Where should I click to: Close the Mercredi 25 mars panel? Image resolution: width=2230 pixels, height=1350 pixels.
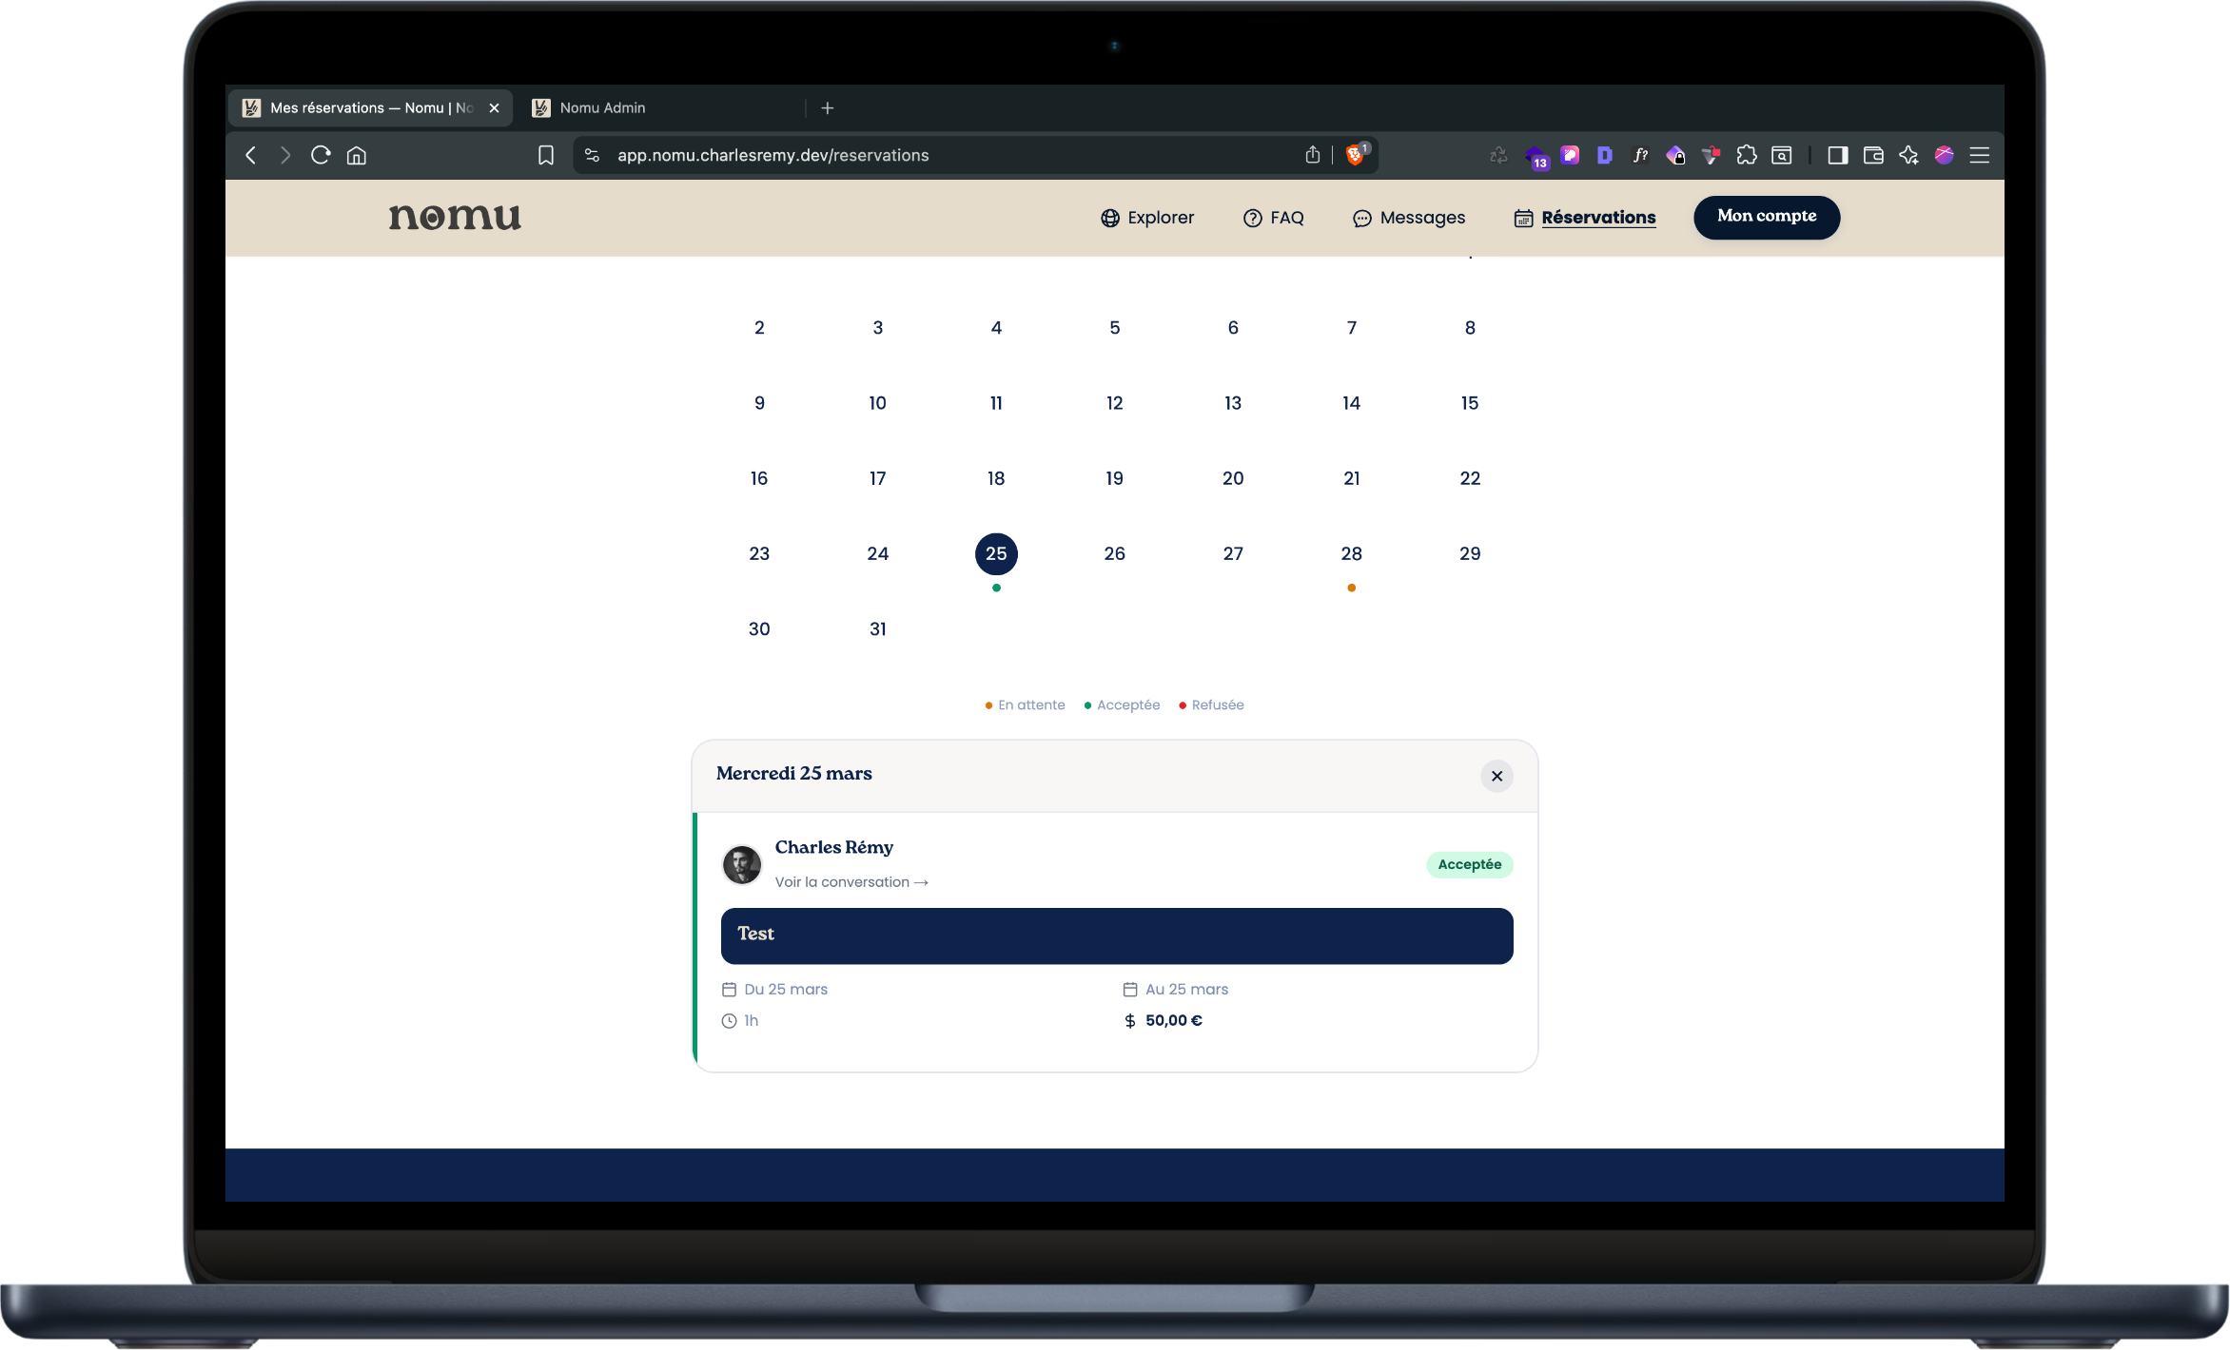(1496, 776)
